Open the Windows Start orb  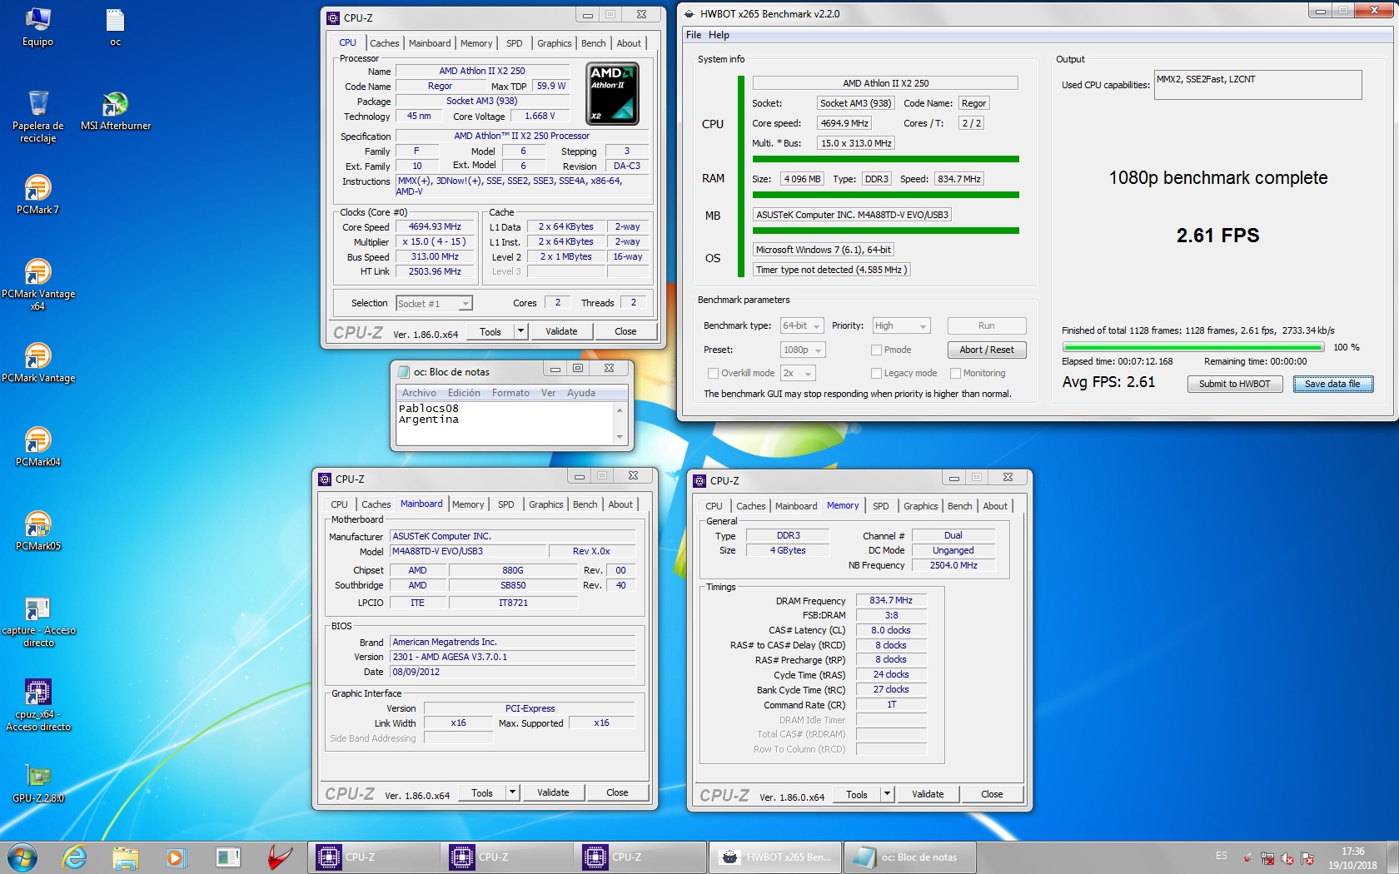(x=22, y=857)
